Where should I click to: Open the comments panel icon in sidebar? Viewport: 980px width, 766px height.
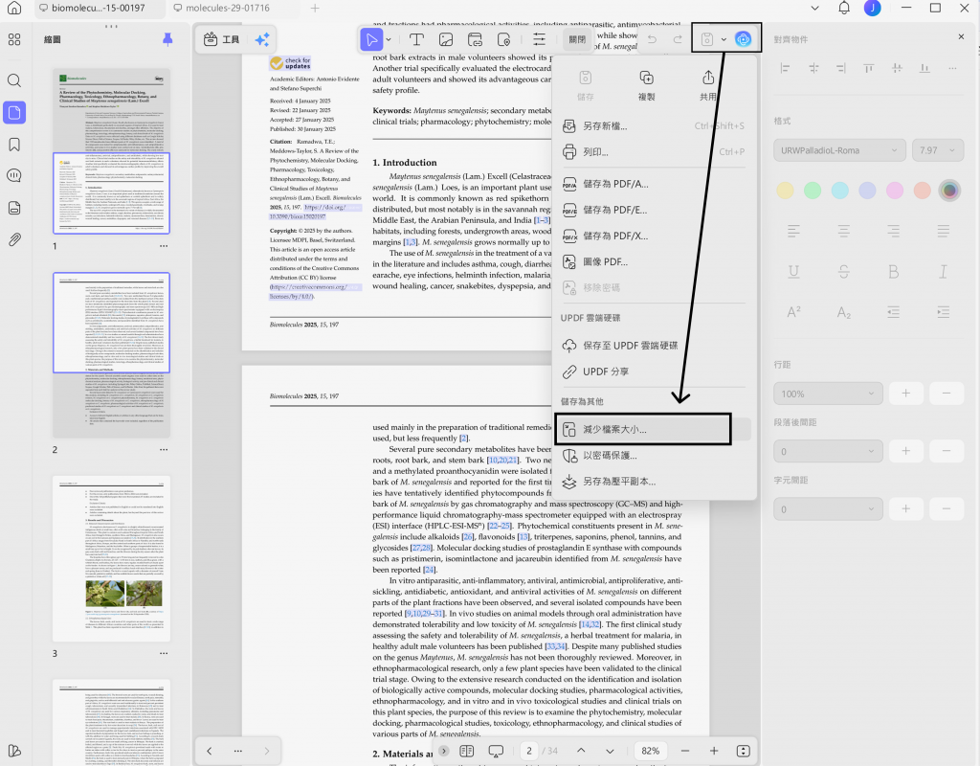(x=14, y=176)
